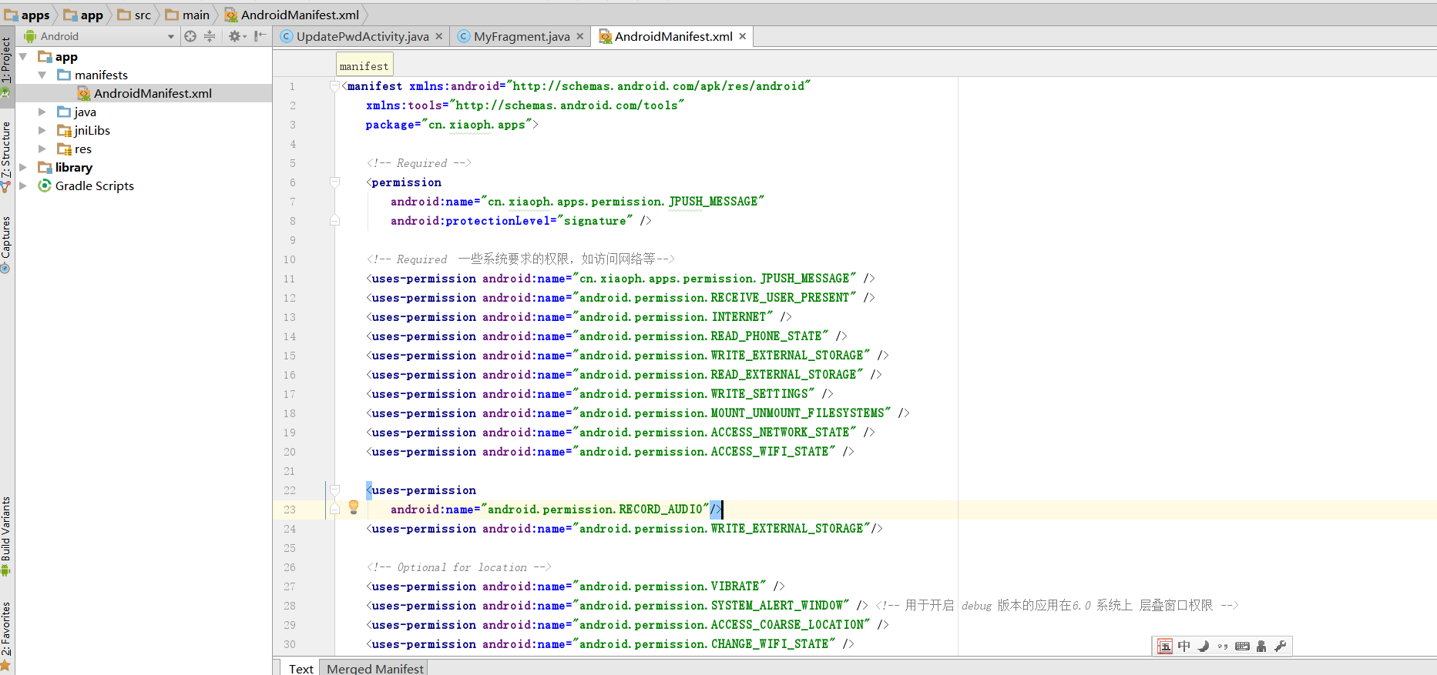Open Project panel gear settings

click(236, 36)
